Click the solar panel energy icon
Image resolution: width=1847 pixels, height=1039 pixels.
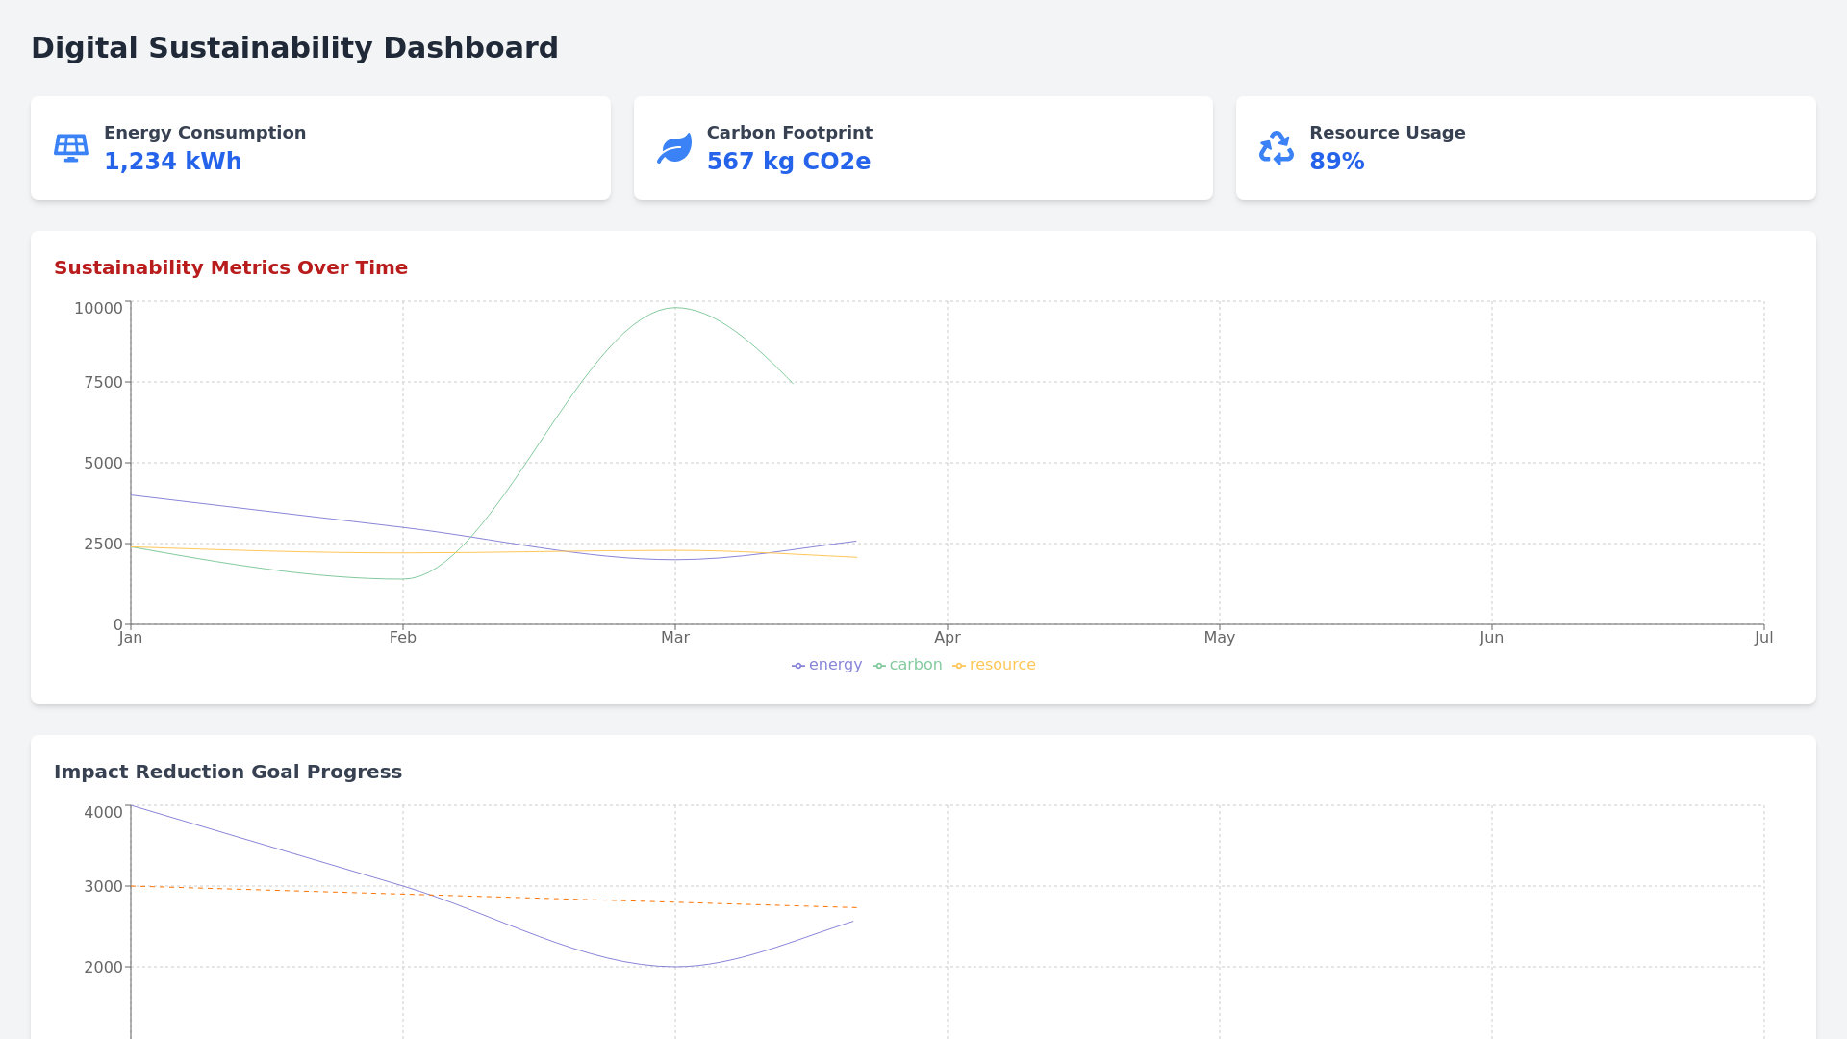click(71, 148)
